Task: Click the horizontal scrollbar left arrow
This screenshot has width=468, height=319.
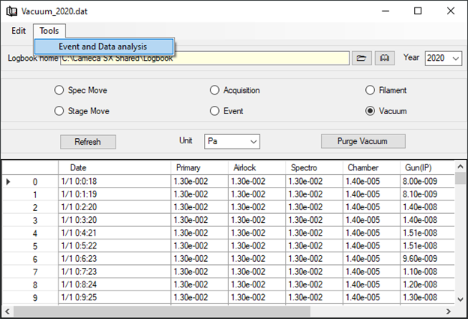Action: [x=7, y=311]
